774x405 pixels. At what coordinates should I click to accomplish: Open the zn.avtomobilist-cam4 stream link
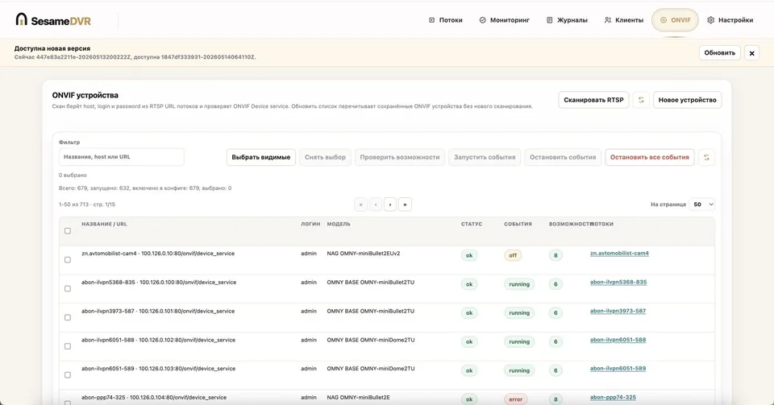619,254
